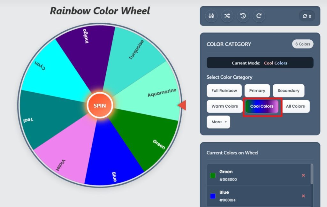327x207 pixels.
Task: Remove Green using its red X icon
Action: coord(303,175)
